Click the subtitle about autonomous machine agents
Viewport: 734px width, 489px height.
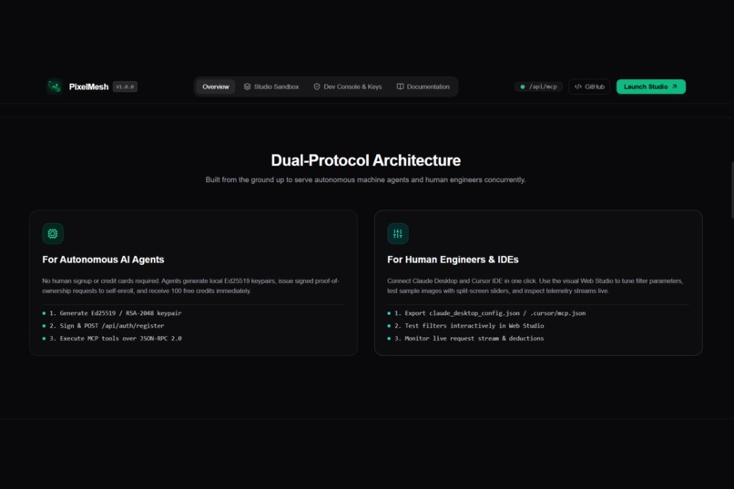click(x=365, y=179)
